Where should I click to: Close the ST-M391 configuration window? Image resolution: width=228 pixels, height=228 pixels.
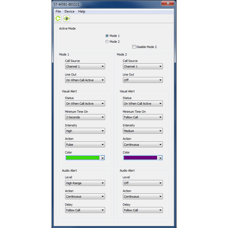pyautogui.click(x=168, y=3)
